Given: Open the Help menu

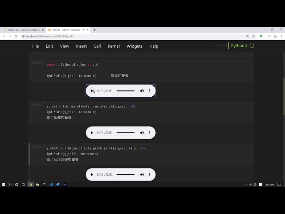Looking at the screenshot, I should (x=154, y=46).
